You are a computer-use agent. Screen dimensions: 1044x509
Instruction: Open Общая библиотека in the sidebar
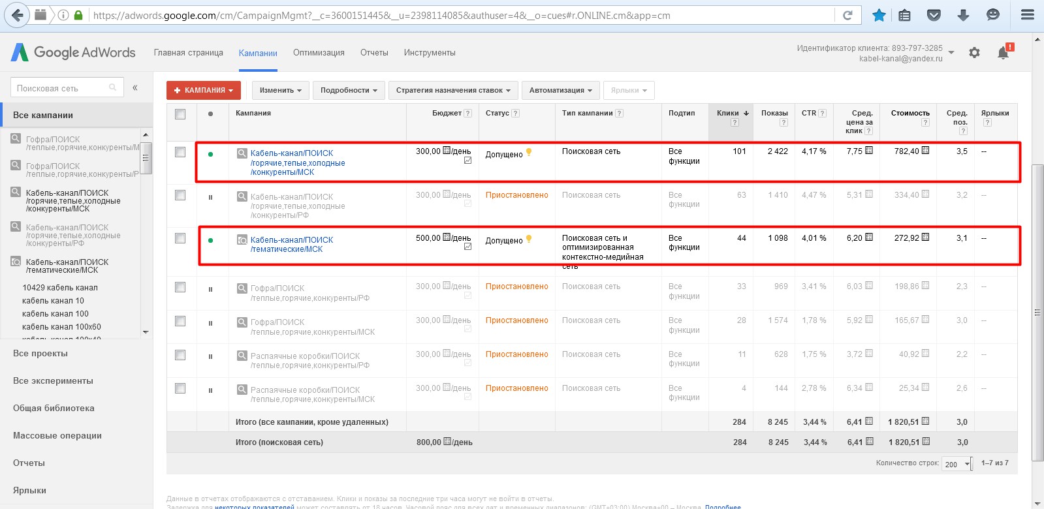click(54, 409)
